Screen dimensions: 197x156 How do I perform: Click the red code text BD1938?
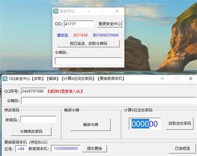point(80,35)
